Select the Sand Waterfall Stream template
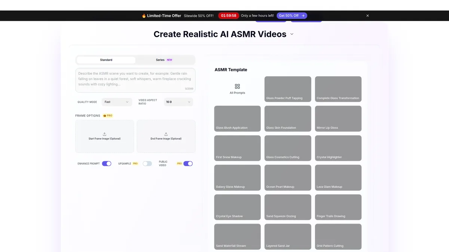Image resolution: width=449 pixels, height=252 pixels. (238, 237)
